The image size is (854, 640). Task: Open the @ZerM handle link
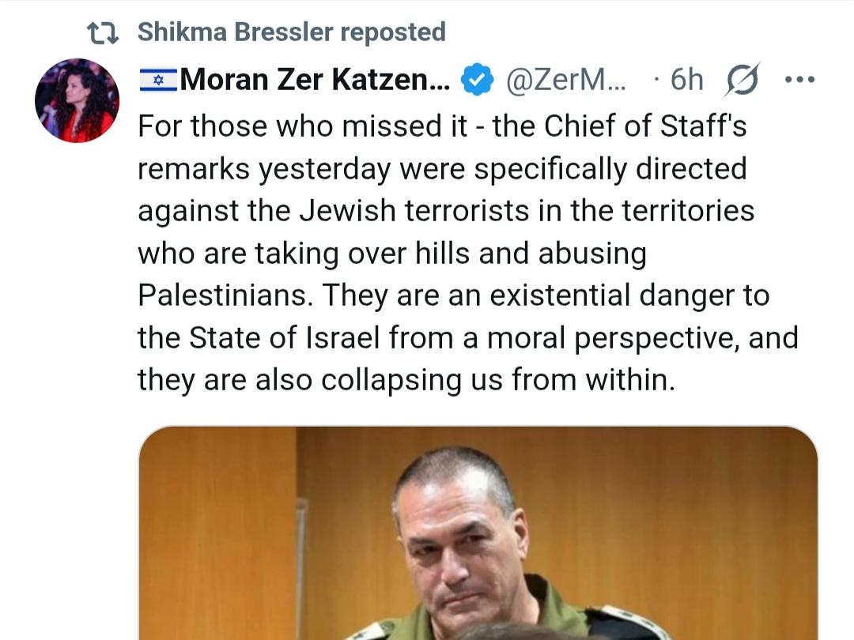click(565, 80)
